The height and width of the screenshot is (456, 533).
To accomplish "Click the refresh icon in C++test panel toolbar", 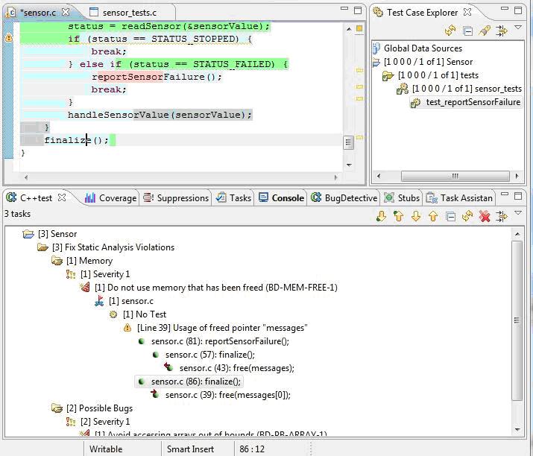I will click(467, 216).
